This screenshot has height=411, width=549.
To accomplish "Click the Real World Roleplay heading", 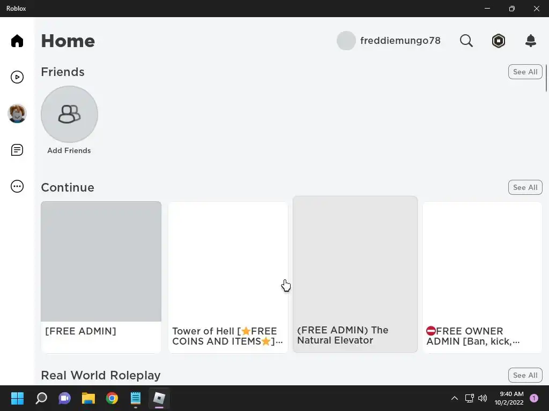I will 101,375.
